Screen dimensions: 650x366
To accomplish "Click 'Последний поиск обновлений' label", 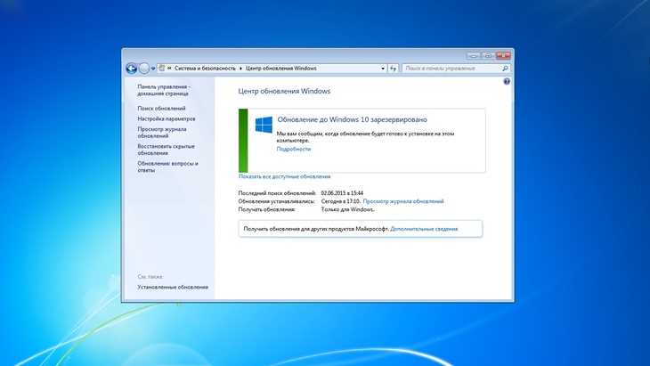I will tap(277, 192).
